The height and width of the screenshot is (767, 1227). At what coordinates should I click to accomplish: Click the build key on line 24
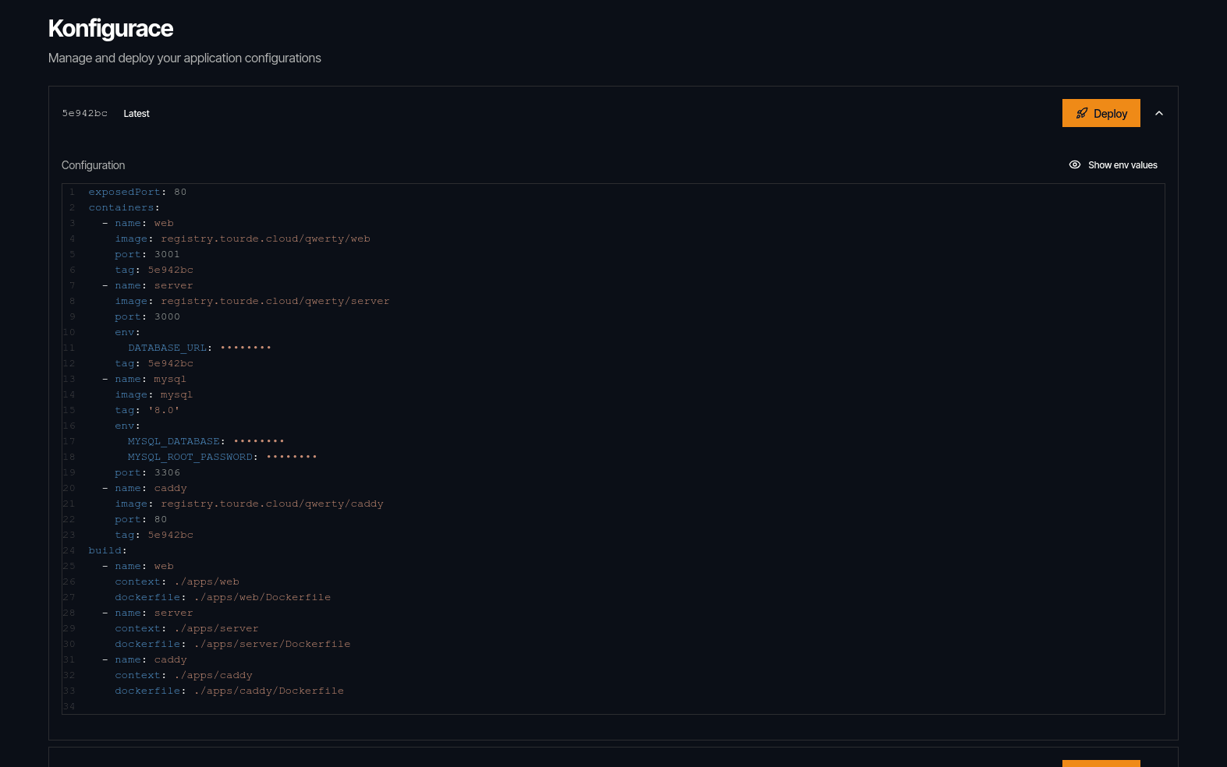point(105,550)
